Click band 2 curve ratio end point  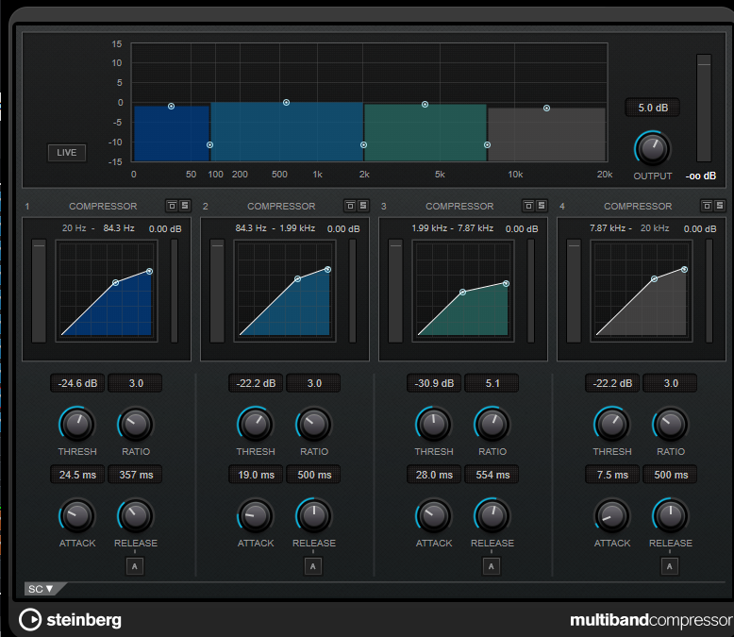(327, 269)
